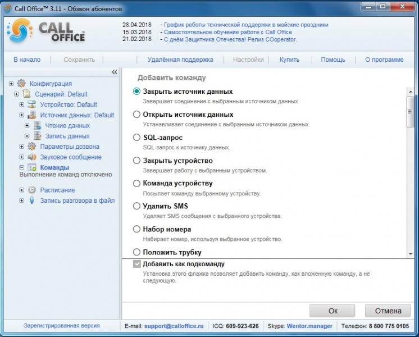Click the command list scrollbar thumb
This screenshot has width=419, height=337.
tap(410, 112)
